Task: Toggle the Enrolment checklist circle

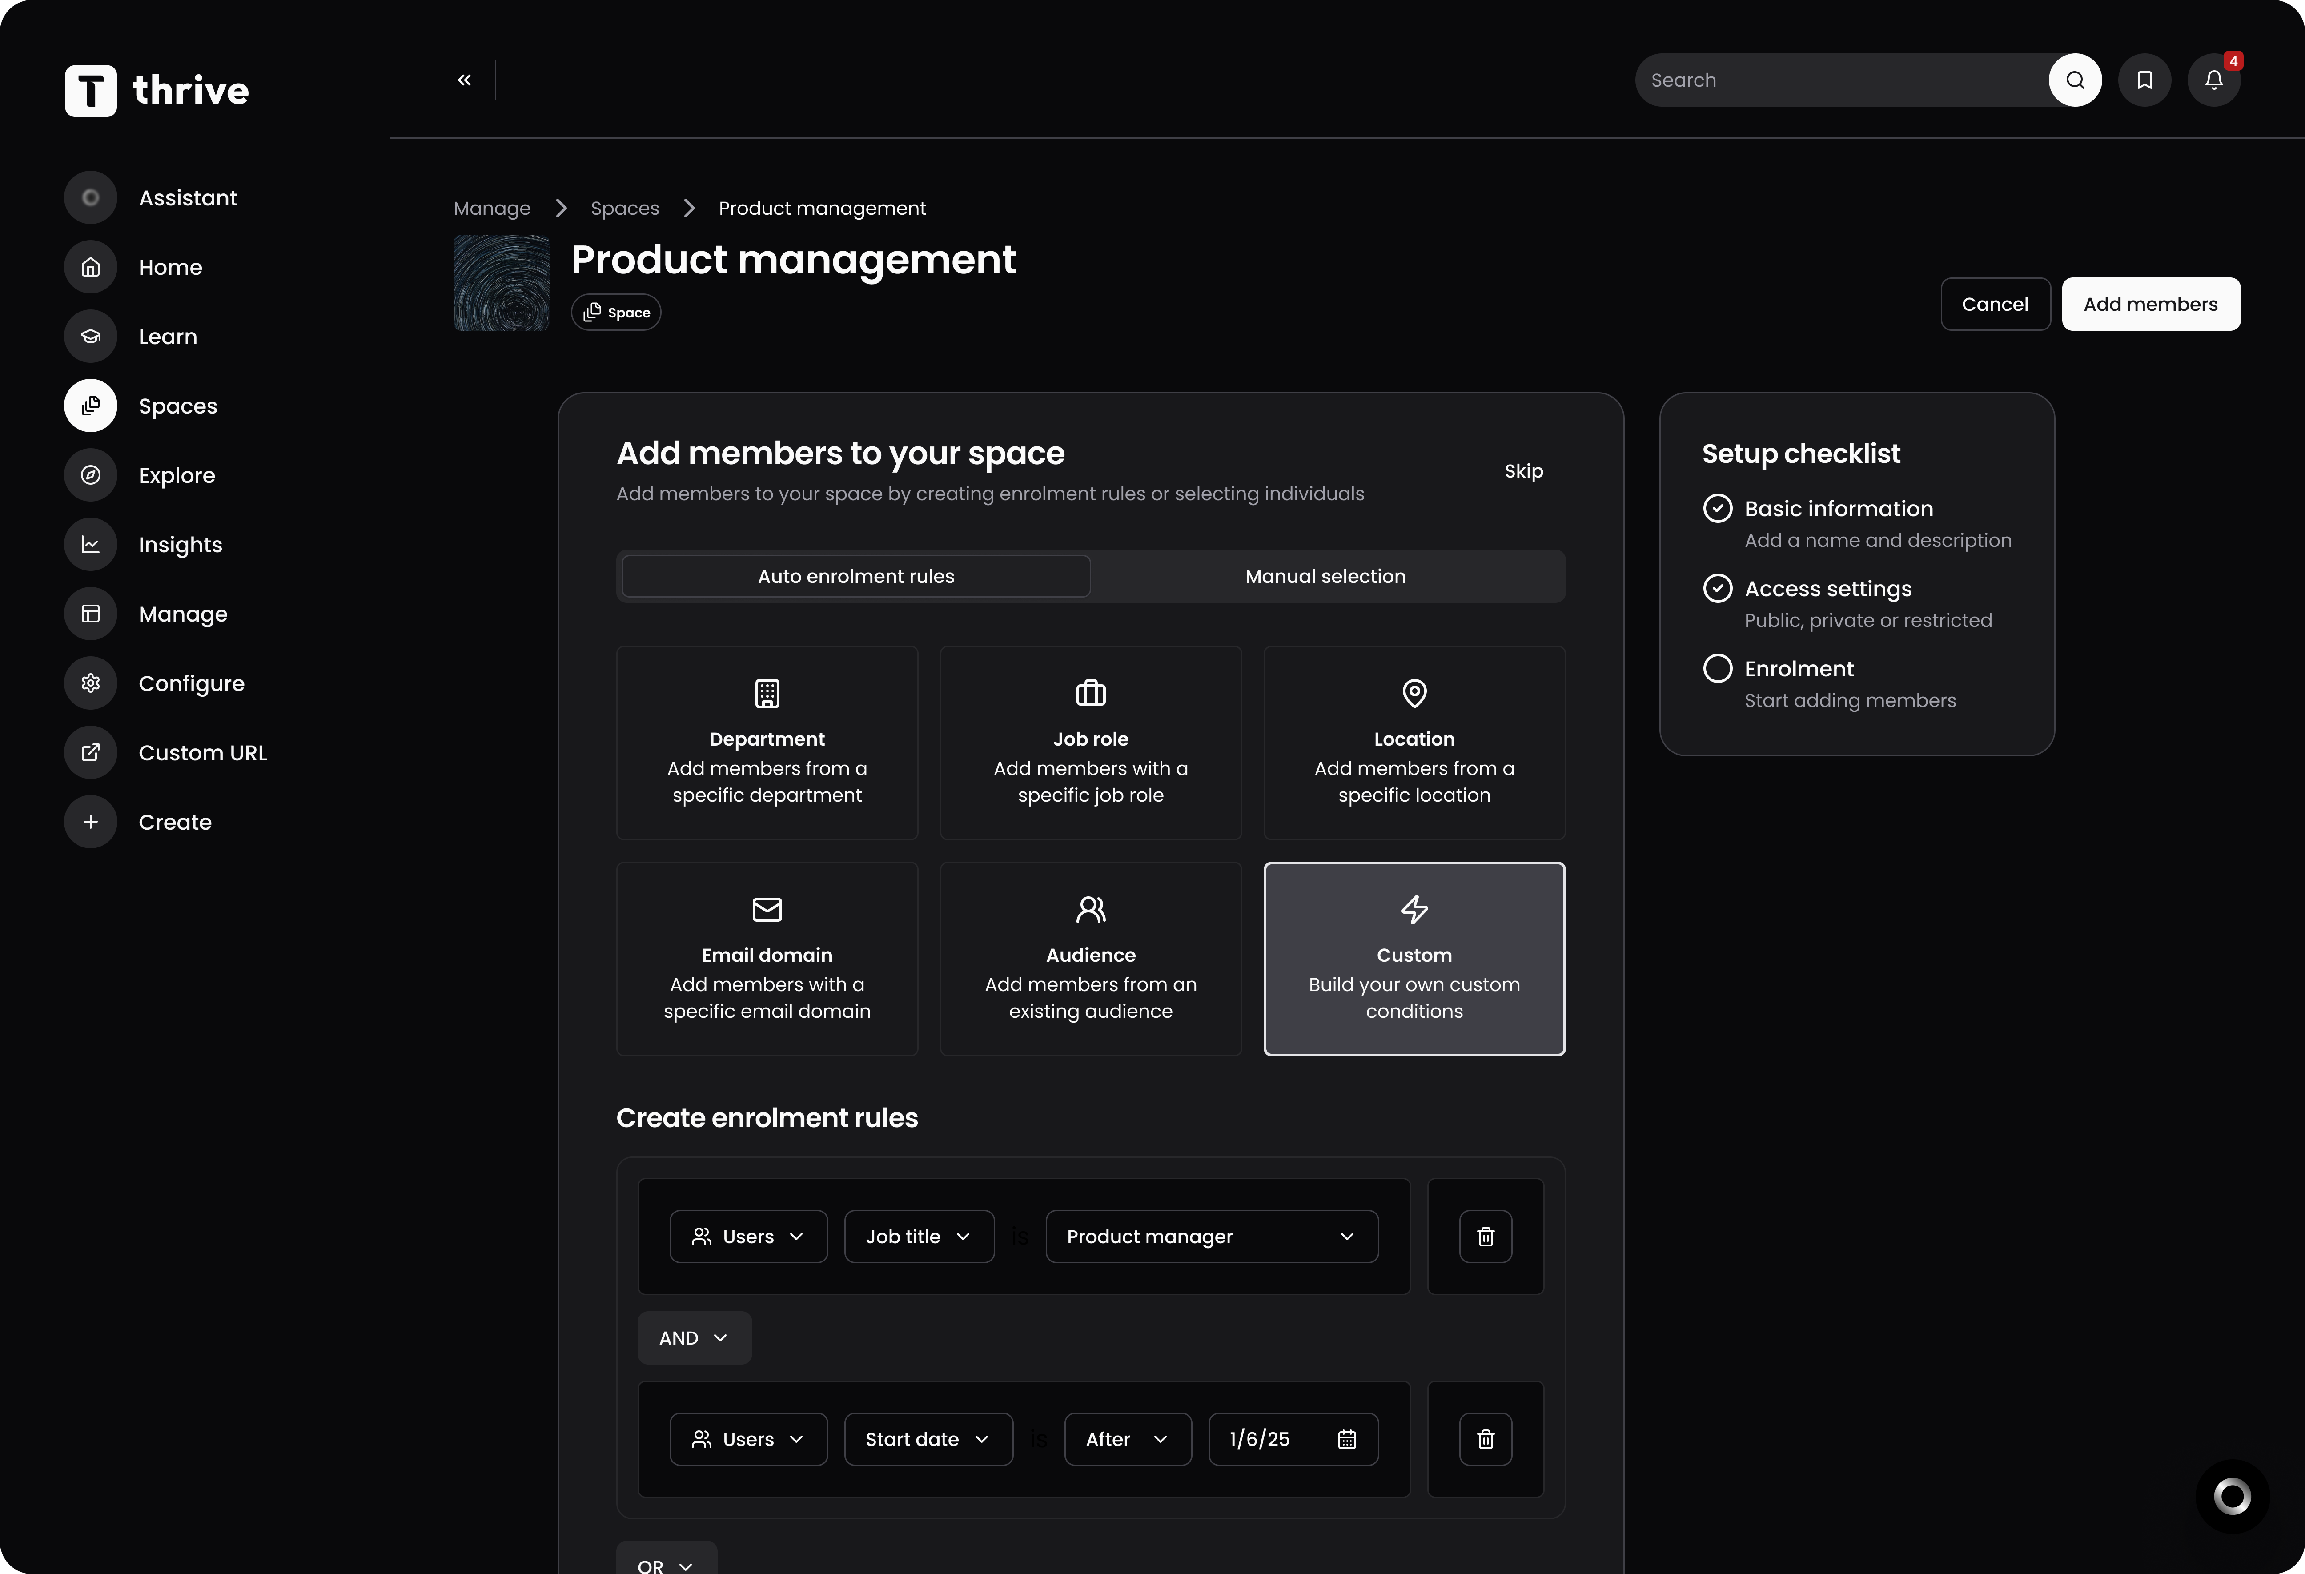Action: point(1717,668)
